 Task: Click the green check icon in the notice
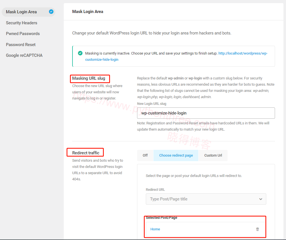coord(80,53)
